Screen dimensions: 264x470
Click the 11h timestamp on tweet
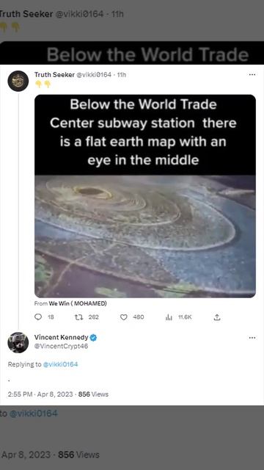[x=122, y=75]
